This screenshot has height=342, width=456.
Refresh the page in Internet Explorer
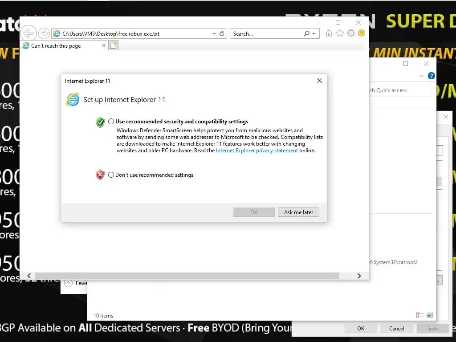pos(222,33)
